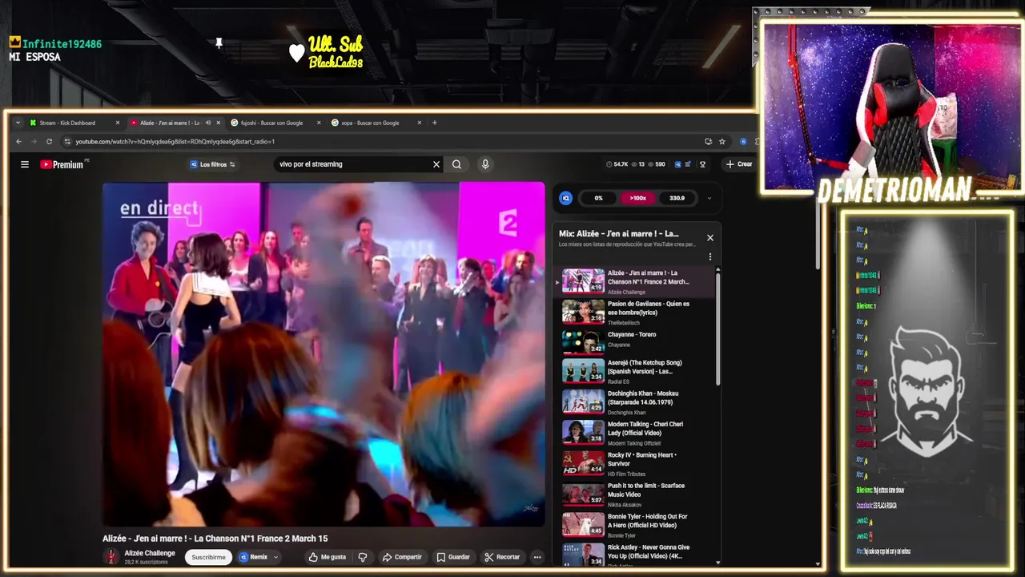Screen dimensions: 1025x577
Task: Open more actions ellipsis under video
Action: 537,557
